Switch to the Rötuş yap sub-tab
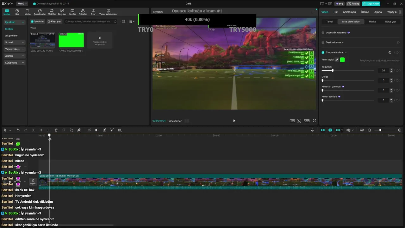Viewport: 405px width, 228px height. [x=390, y=22]
